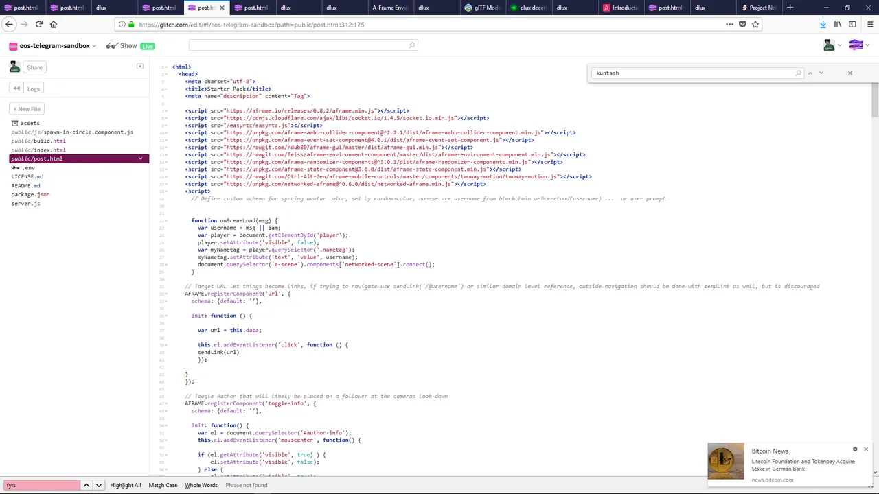Close the editor kuntash search panel
Viewport: 879px width, 494px height.
click(x=849, y=73)
